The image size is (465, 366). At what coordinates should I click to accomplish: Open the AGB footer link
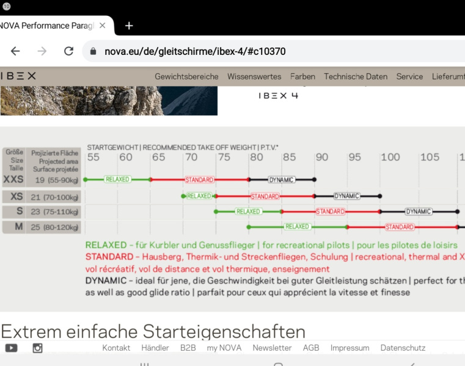[311, 348]
